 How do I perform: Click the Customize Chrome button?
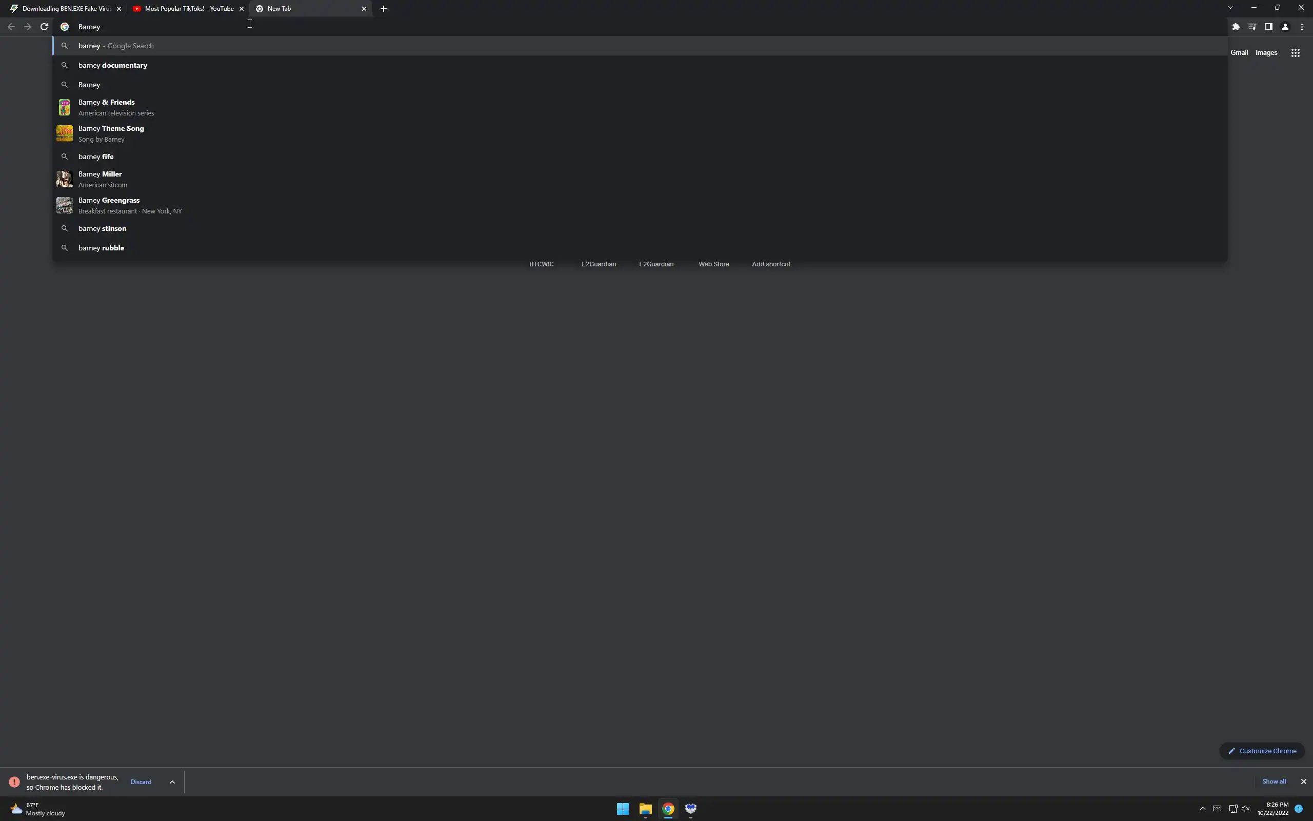pos(1262,751)
